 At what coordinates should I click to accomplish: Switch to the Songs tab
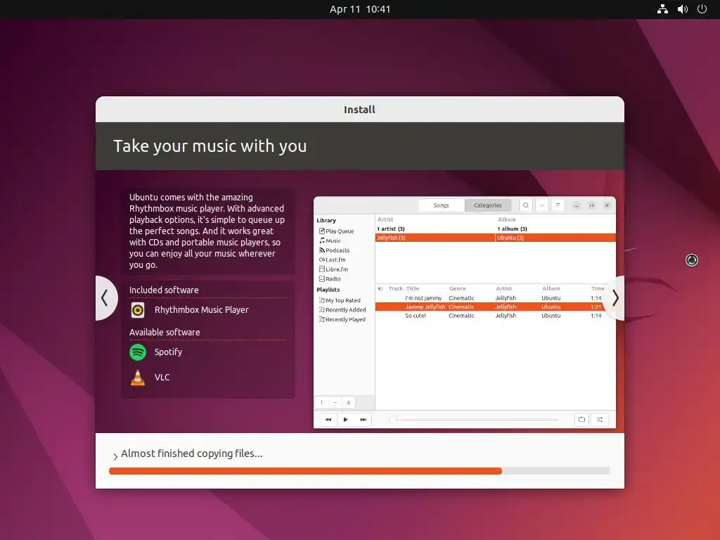442,205
